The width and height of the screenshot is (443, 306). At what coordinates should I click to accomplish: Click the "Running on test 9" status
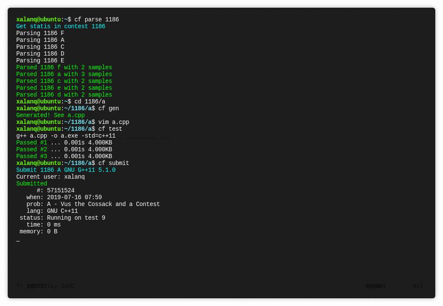(76, 218)
